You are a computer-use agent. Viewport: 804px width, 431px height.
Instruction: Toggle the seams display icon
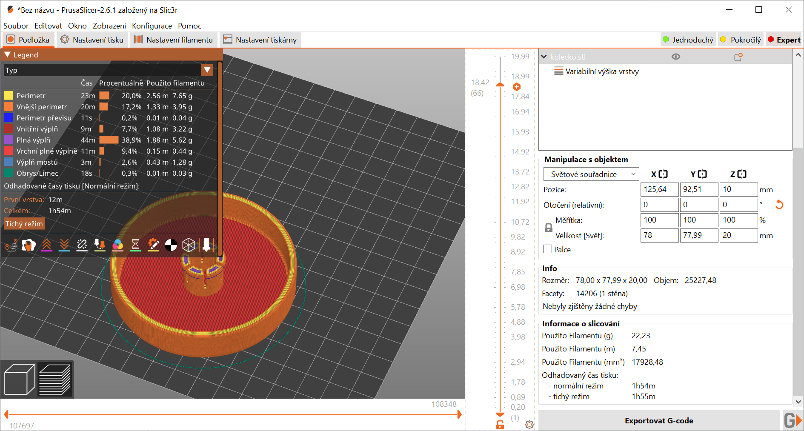82,245
